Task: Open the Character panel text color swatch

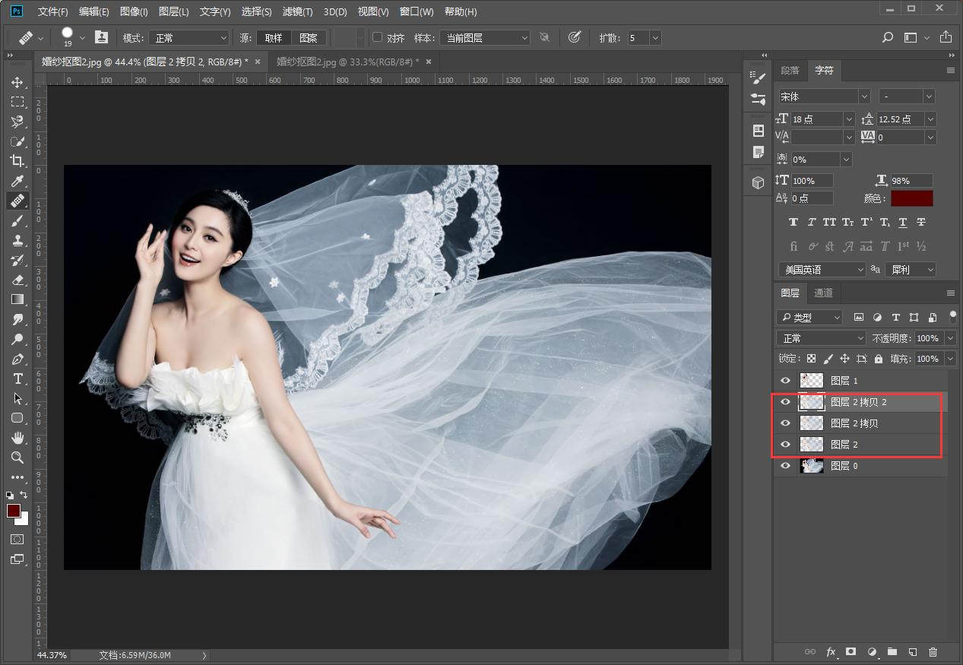Action: pos(912,198)
